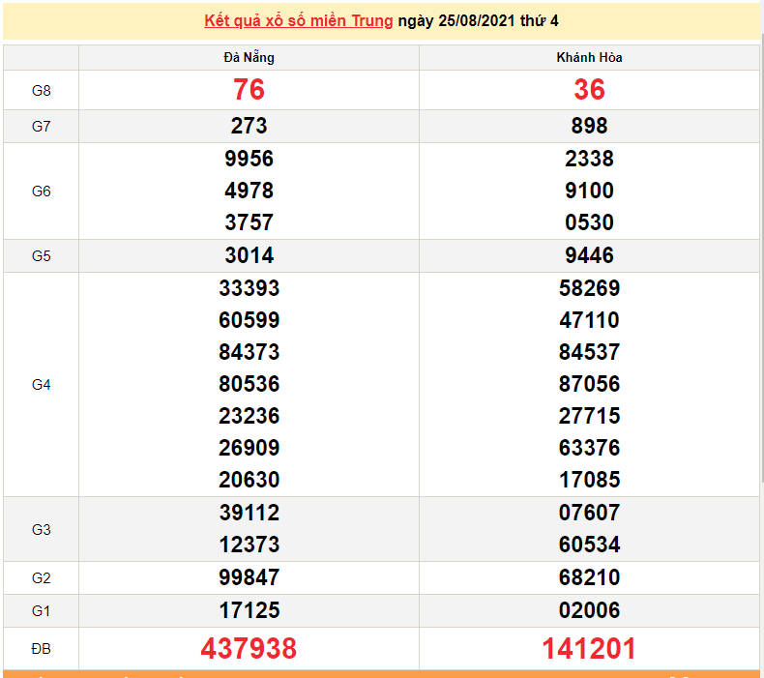Select the G1 row label
The image size is (764, 678).
41,611
